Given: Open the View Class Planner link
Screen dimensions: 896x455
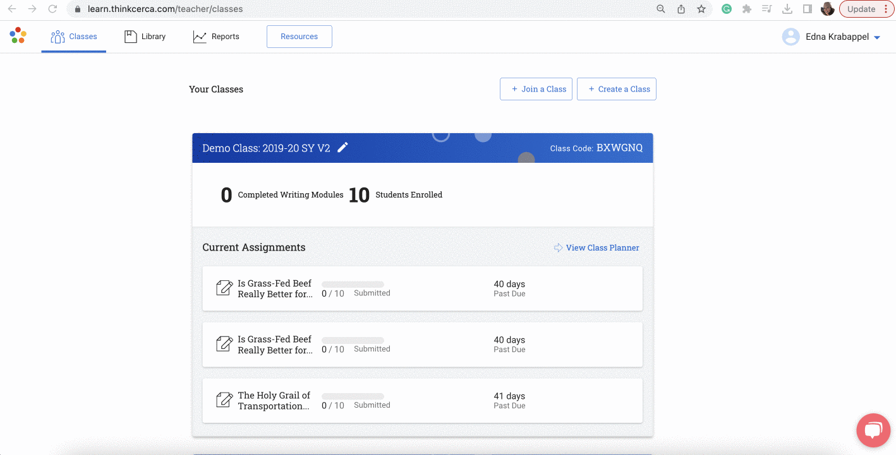Looking at the screenshot, I should [x=603, y=248].
